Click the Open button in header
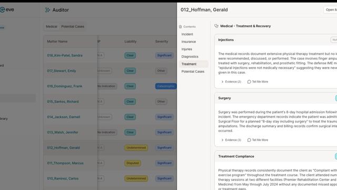 (x=331, y=9)
